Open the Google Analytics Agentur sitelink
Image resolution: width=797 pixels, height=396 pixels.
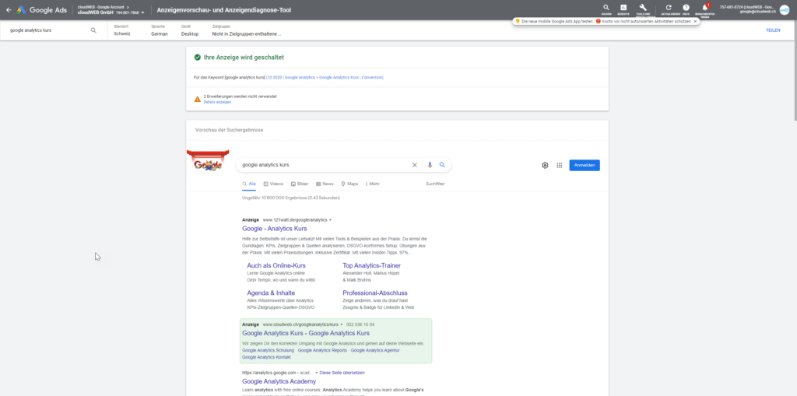click(375, 350)
